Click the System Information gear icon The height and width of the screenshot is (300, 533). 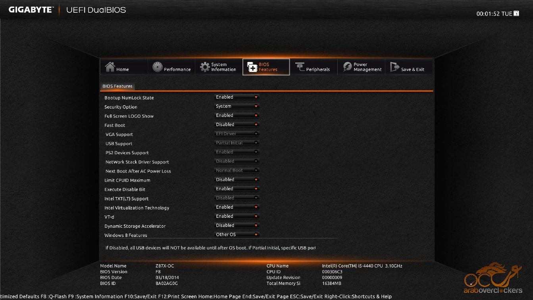pos(205,67)
